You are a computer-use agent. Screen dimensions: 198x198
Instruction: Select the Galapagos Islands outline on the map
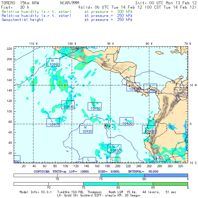108,125
